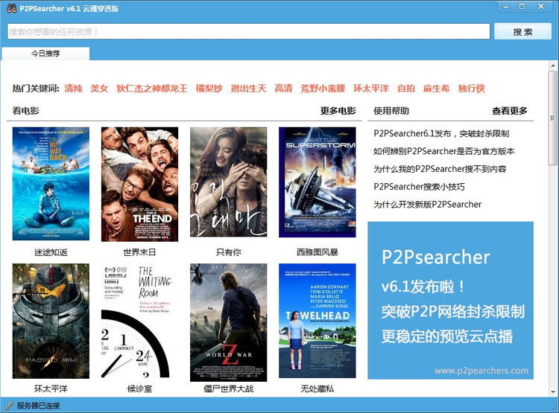
Task: Select hot keyword 荒野小蛮腰
Action: [x=323, y=89]
